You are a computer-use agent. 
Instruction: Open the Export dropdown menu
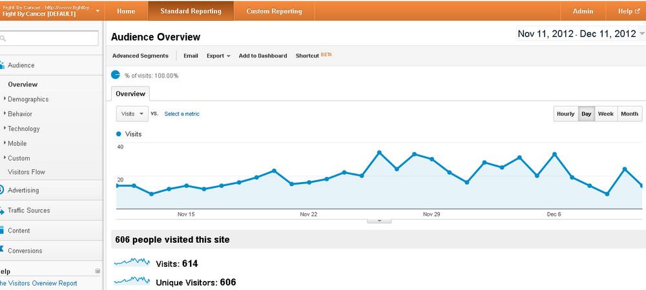(218, 56)
